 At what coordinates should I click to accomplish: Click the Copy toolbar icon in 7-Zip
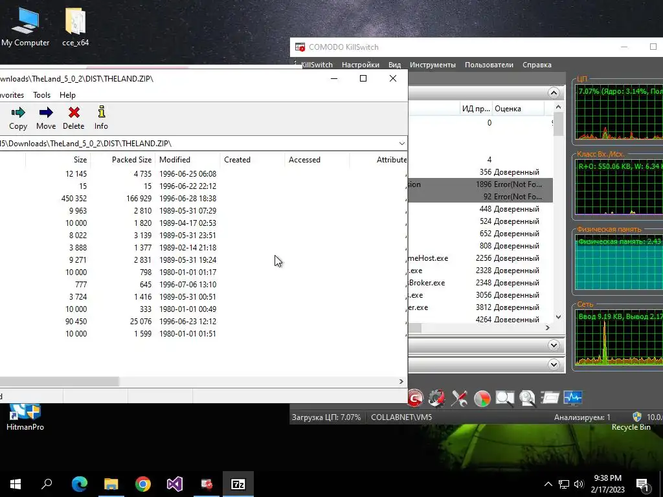click(17, 113)
